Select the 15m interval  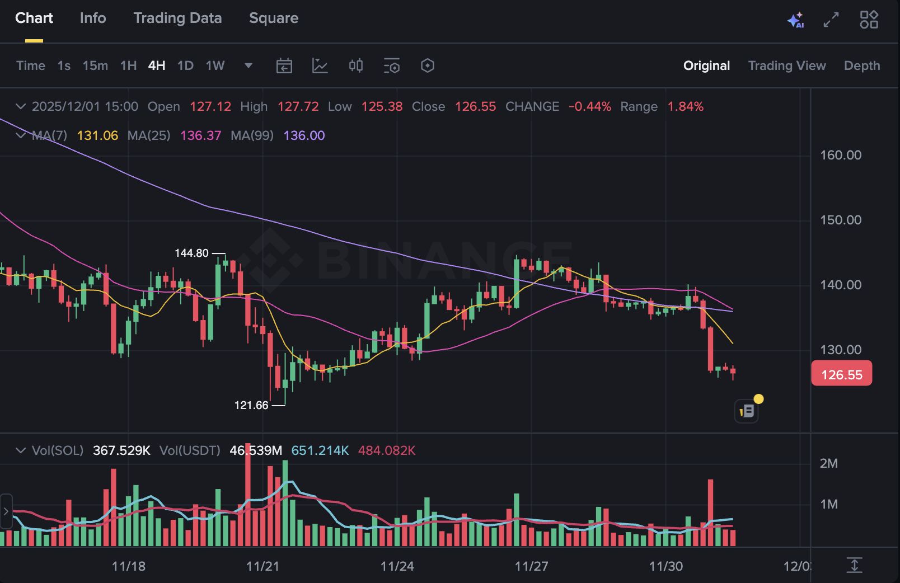click(94, 65)
